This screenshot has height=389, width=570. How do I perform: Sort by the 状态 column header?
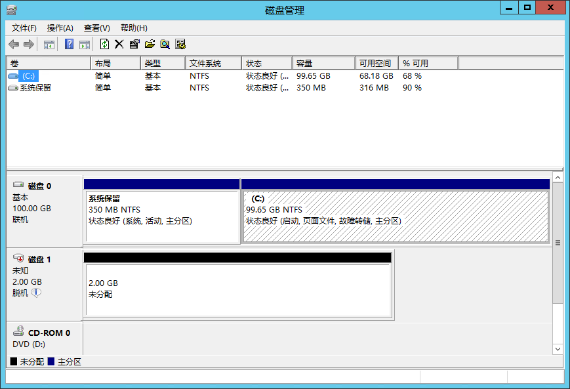tap(267, 63)
